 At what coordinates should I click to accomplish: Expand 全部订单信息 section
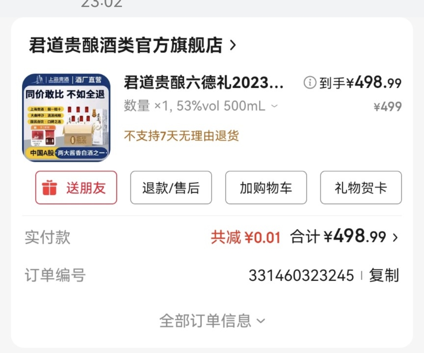coord(212,321)
